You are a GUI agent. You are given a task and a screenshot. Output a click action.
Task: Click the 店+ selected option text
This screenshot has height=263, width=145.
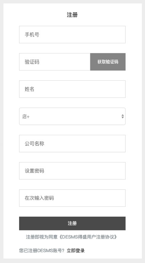26,117
